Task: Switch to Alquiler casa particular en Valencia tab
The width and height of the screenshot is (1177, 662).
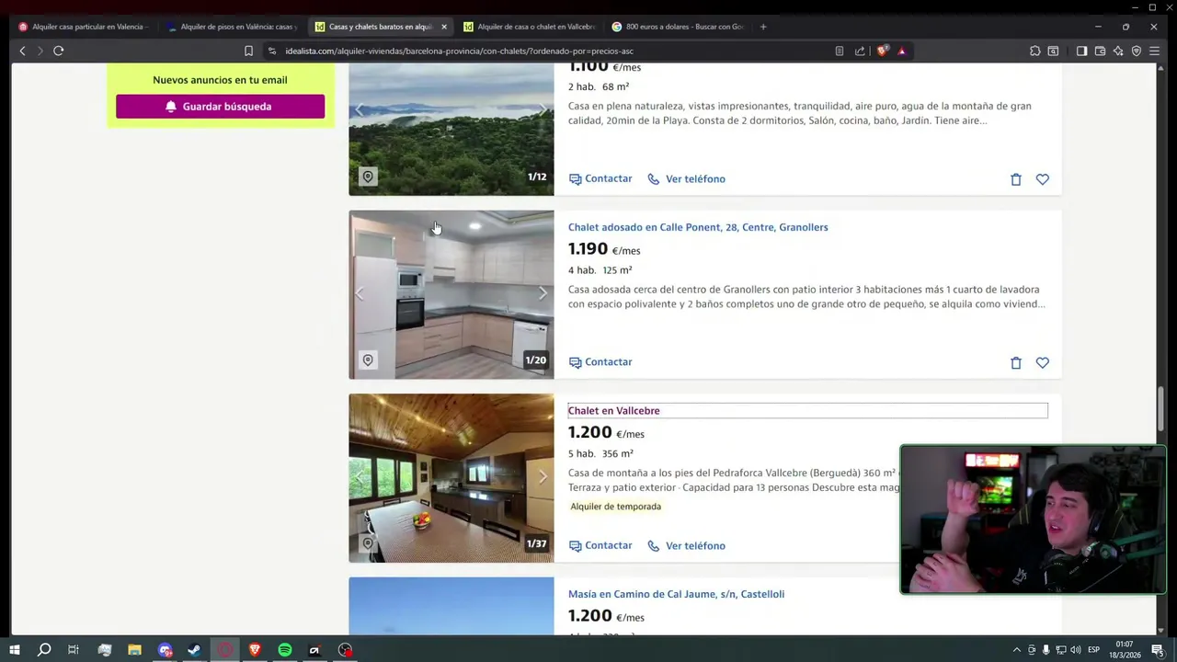Action: (x=83, y=27)
